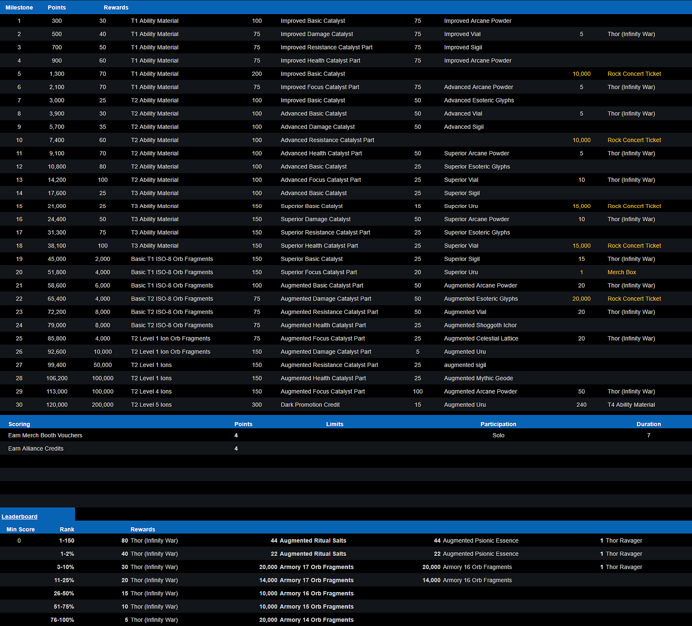Click Augmented Shoggoth Ichor reward
The width and height of the screenshot is (692, 626).
(480, 325)
